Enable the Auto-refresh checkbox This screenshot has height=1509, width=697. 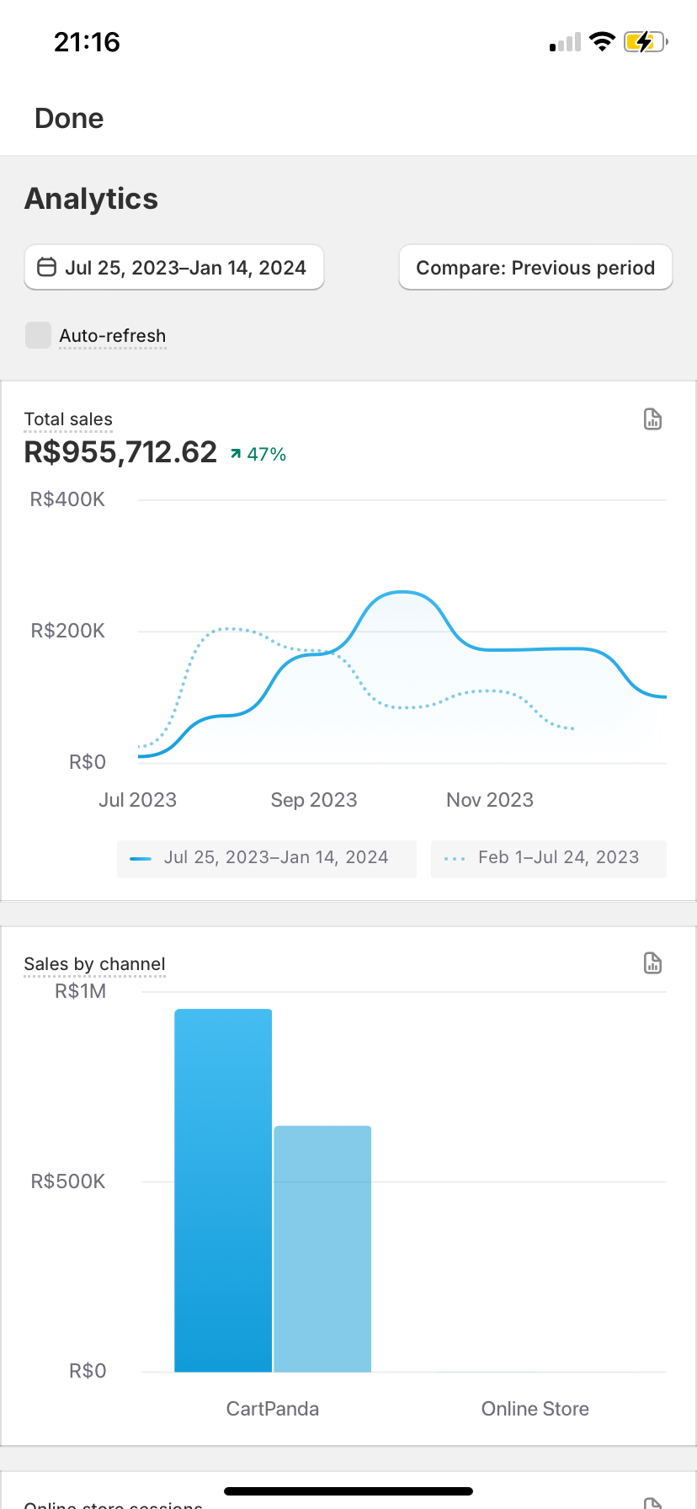[x=38, y=335]
